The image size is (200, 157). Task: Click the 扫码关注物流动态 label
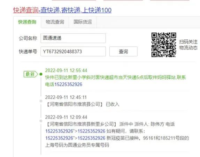[188, 45]
